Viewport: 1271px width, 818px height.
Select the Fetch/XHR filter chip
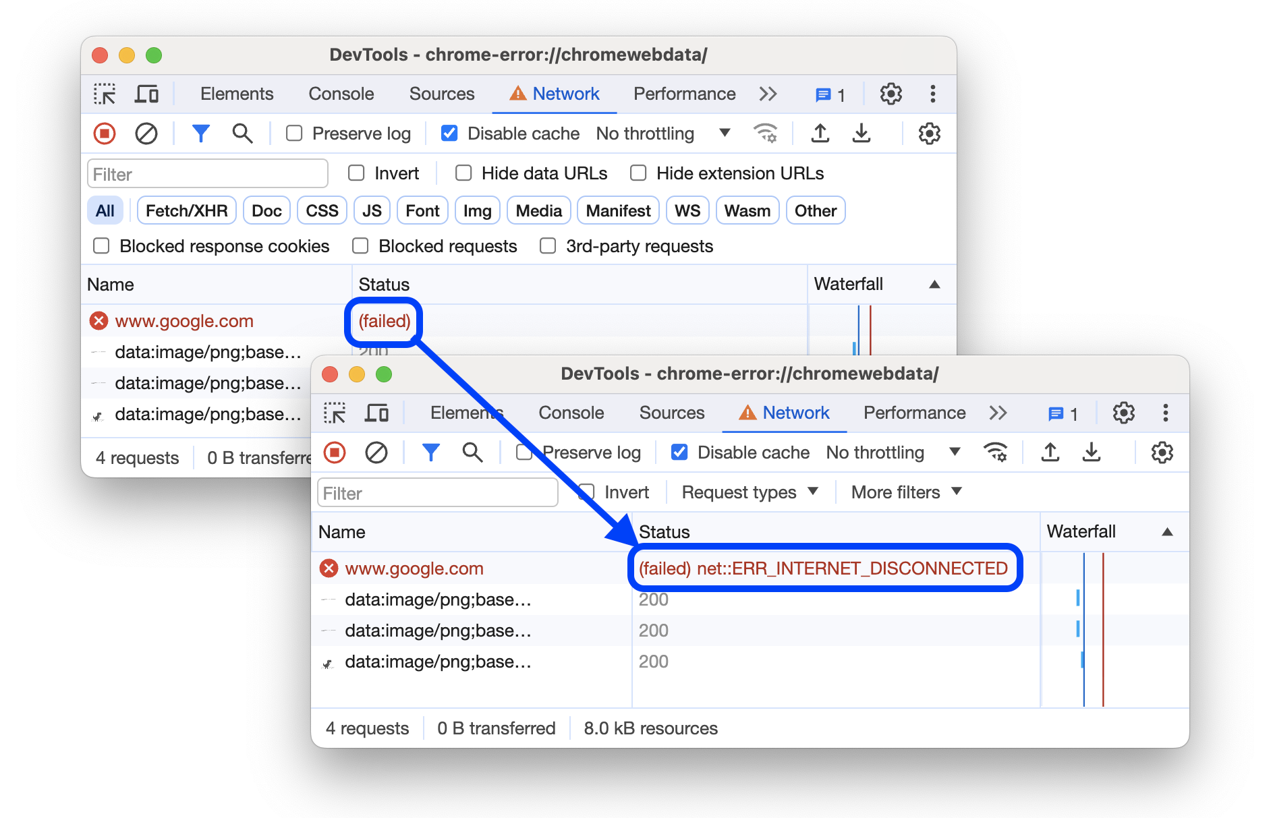click(x=186, y=210)
